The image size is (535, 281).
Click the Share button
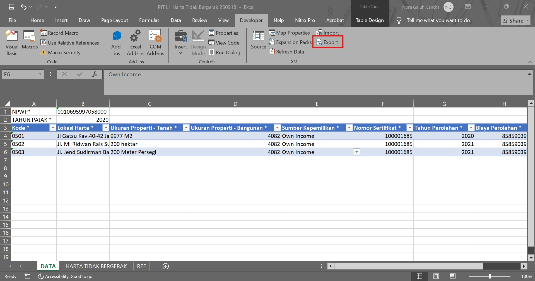(x=515, y=21)
